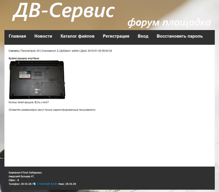Click Компания HTech Хабаровск in footer
Viewport: 219px width, 192px height.
tap(25, 173)
